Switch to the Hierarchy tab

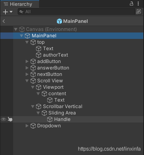[20, 4]
